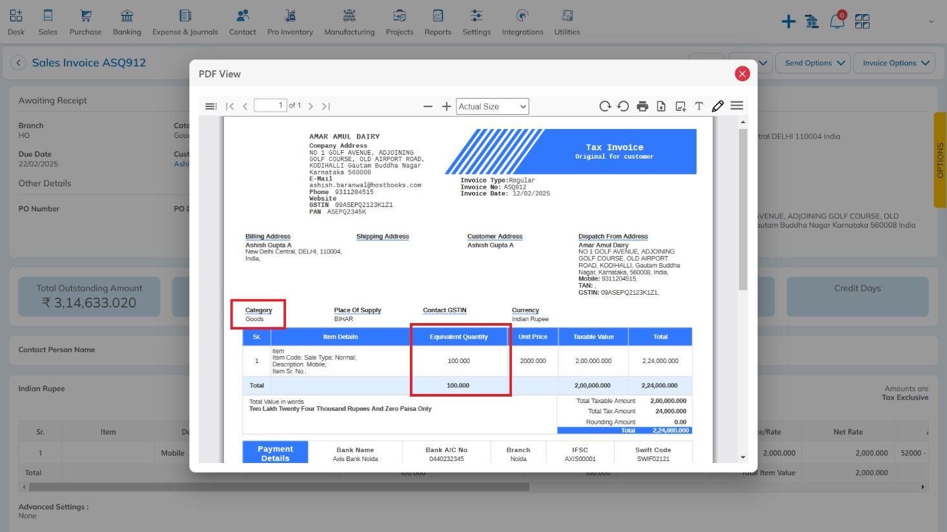This screenshot has height=532, width=947.
Task: Go to next page in PDF viewer
Action: click(311, 106)
